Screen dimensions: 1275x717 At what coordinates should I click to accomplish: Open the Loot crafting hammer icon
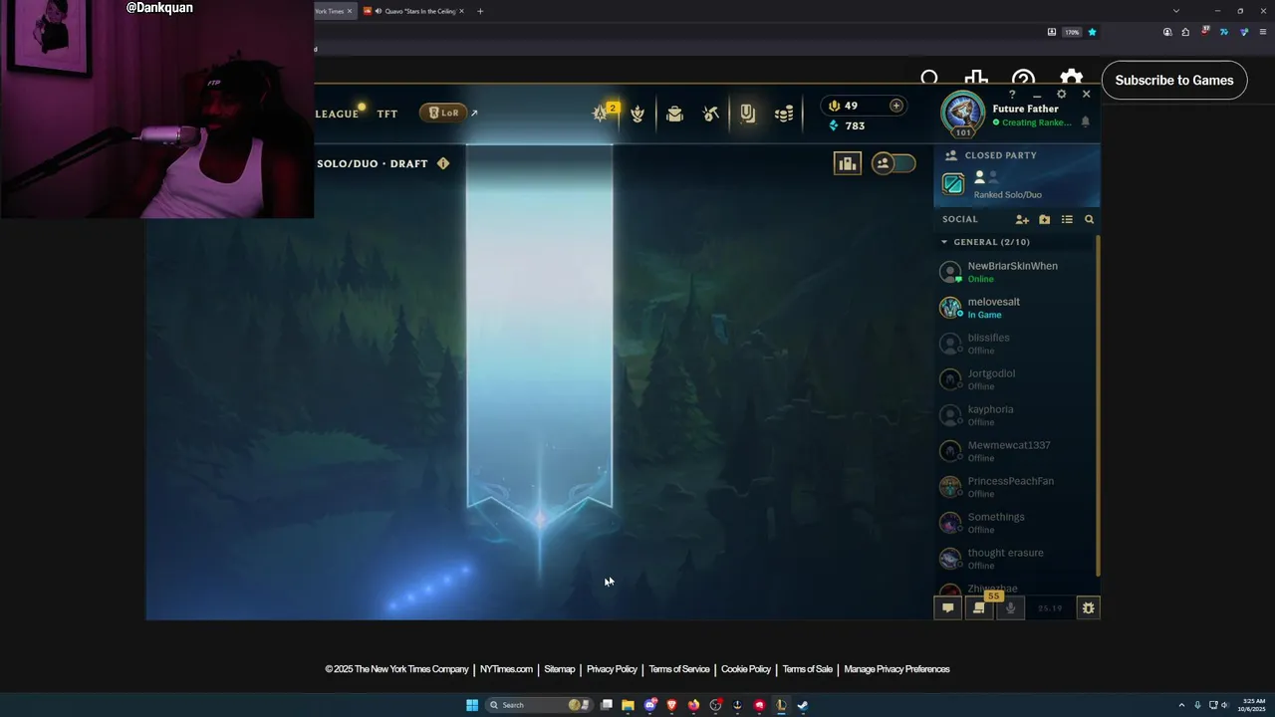(710, 114)
